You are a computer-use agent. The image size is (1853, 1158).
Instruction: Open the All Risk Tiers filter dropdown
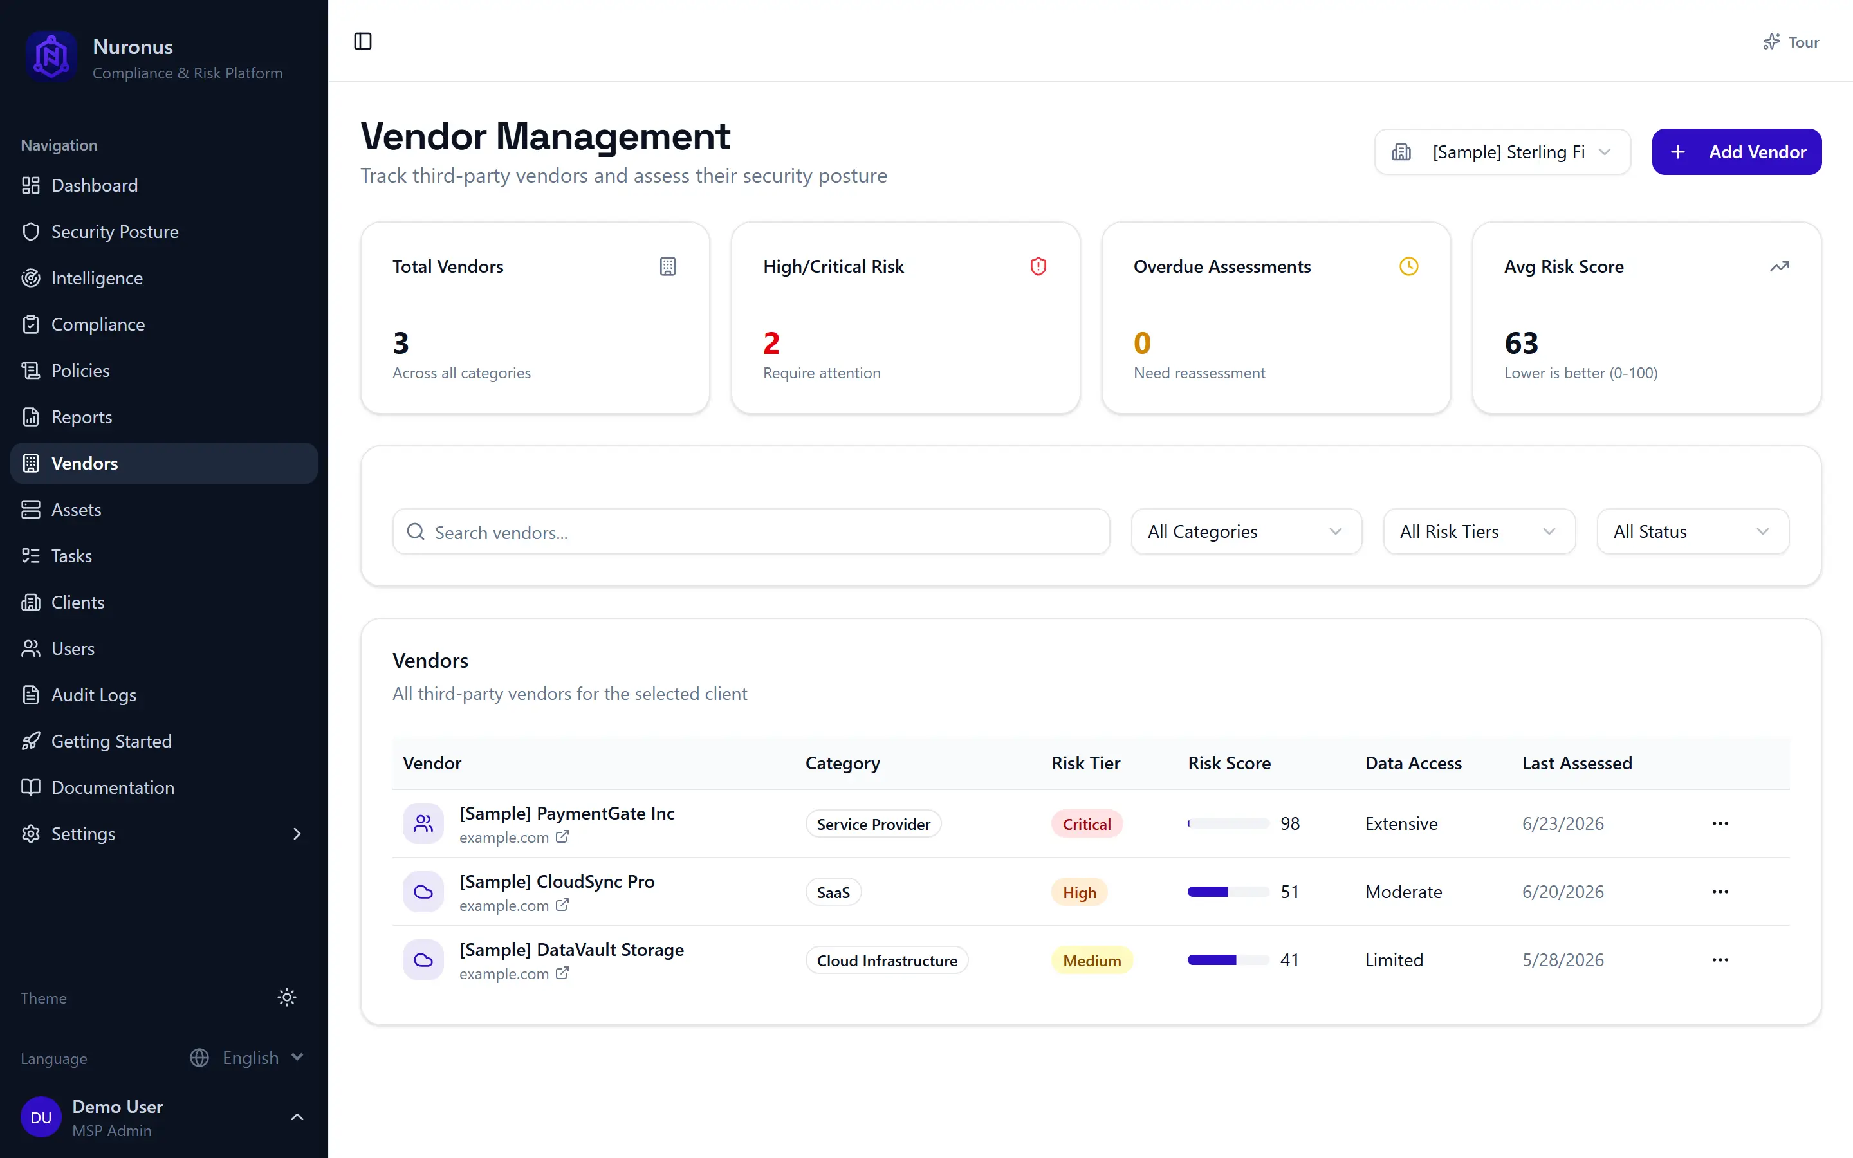click(x=1479, y=531)
